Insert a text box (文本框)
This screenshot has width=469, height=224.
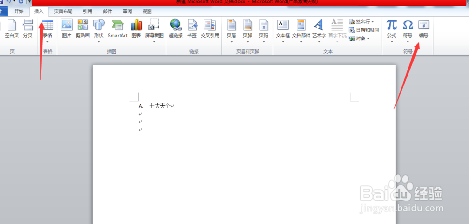(283, 29)
